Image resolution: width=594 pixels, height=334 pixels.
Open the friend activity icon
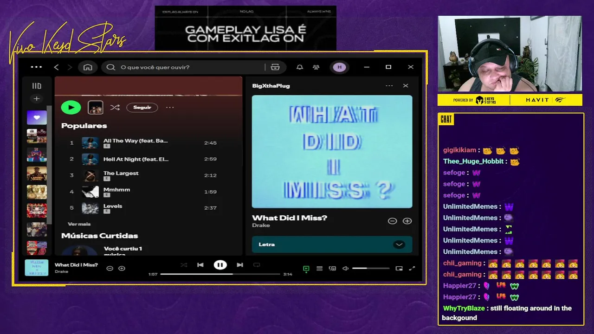pyautogui.click(x=316, y=67)
